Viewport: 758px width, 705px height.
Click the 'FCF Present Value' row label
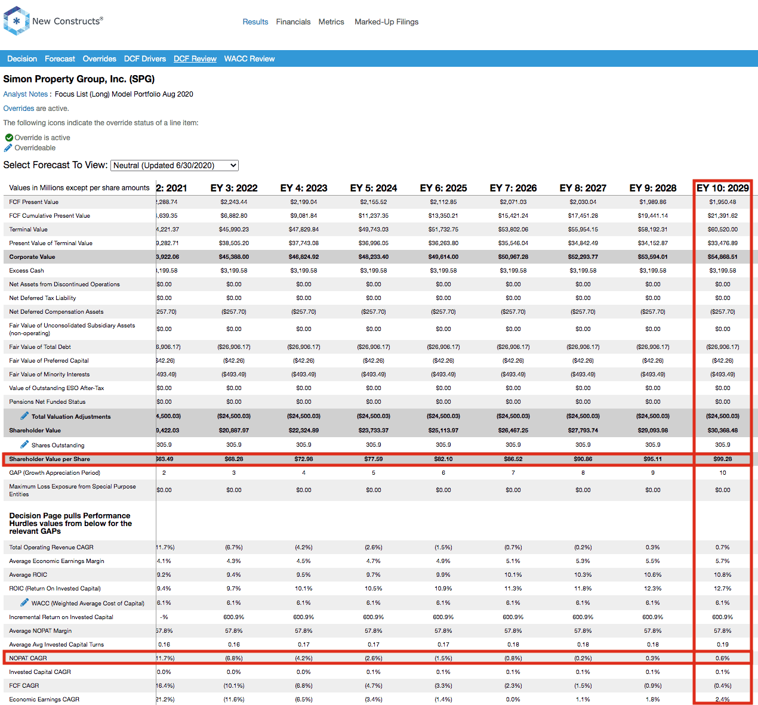pyautogui.click(x=34, y=202)
